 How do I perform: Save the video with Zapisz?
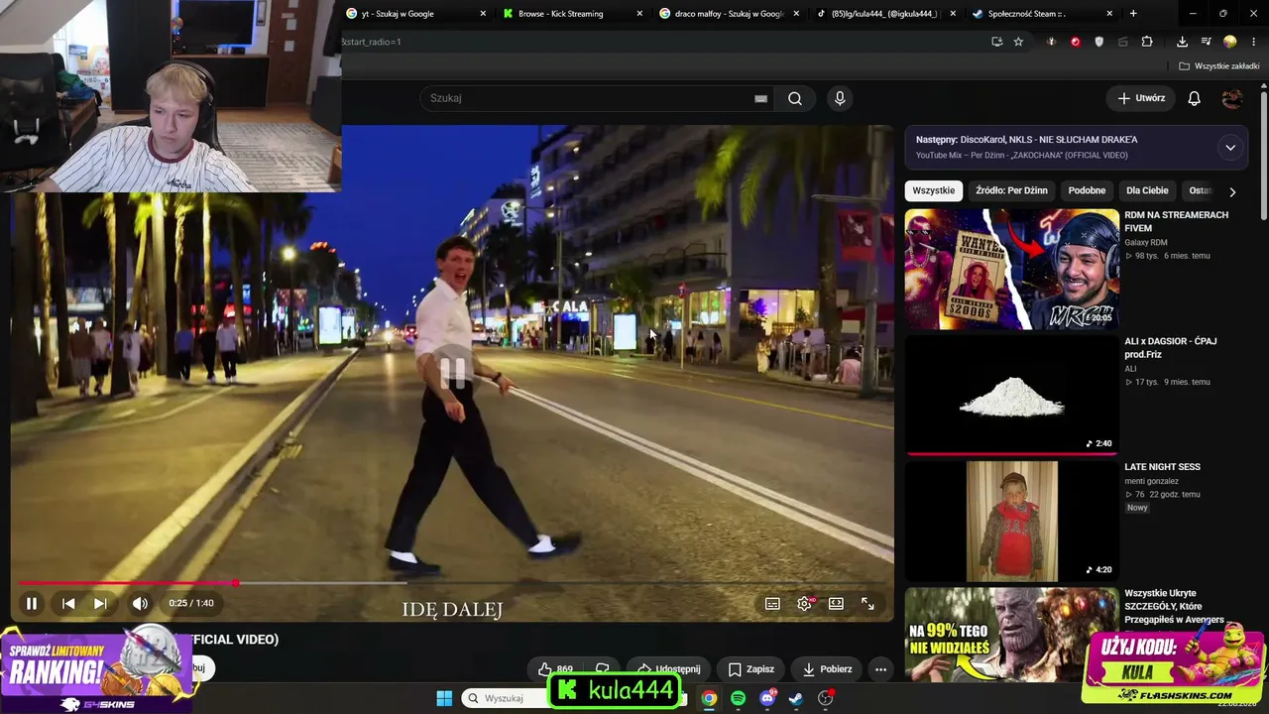click(x=751, y=669)
